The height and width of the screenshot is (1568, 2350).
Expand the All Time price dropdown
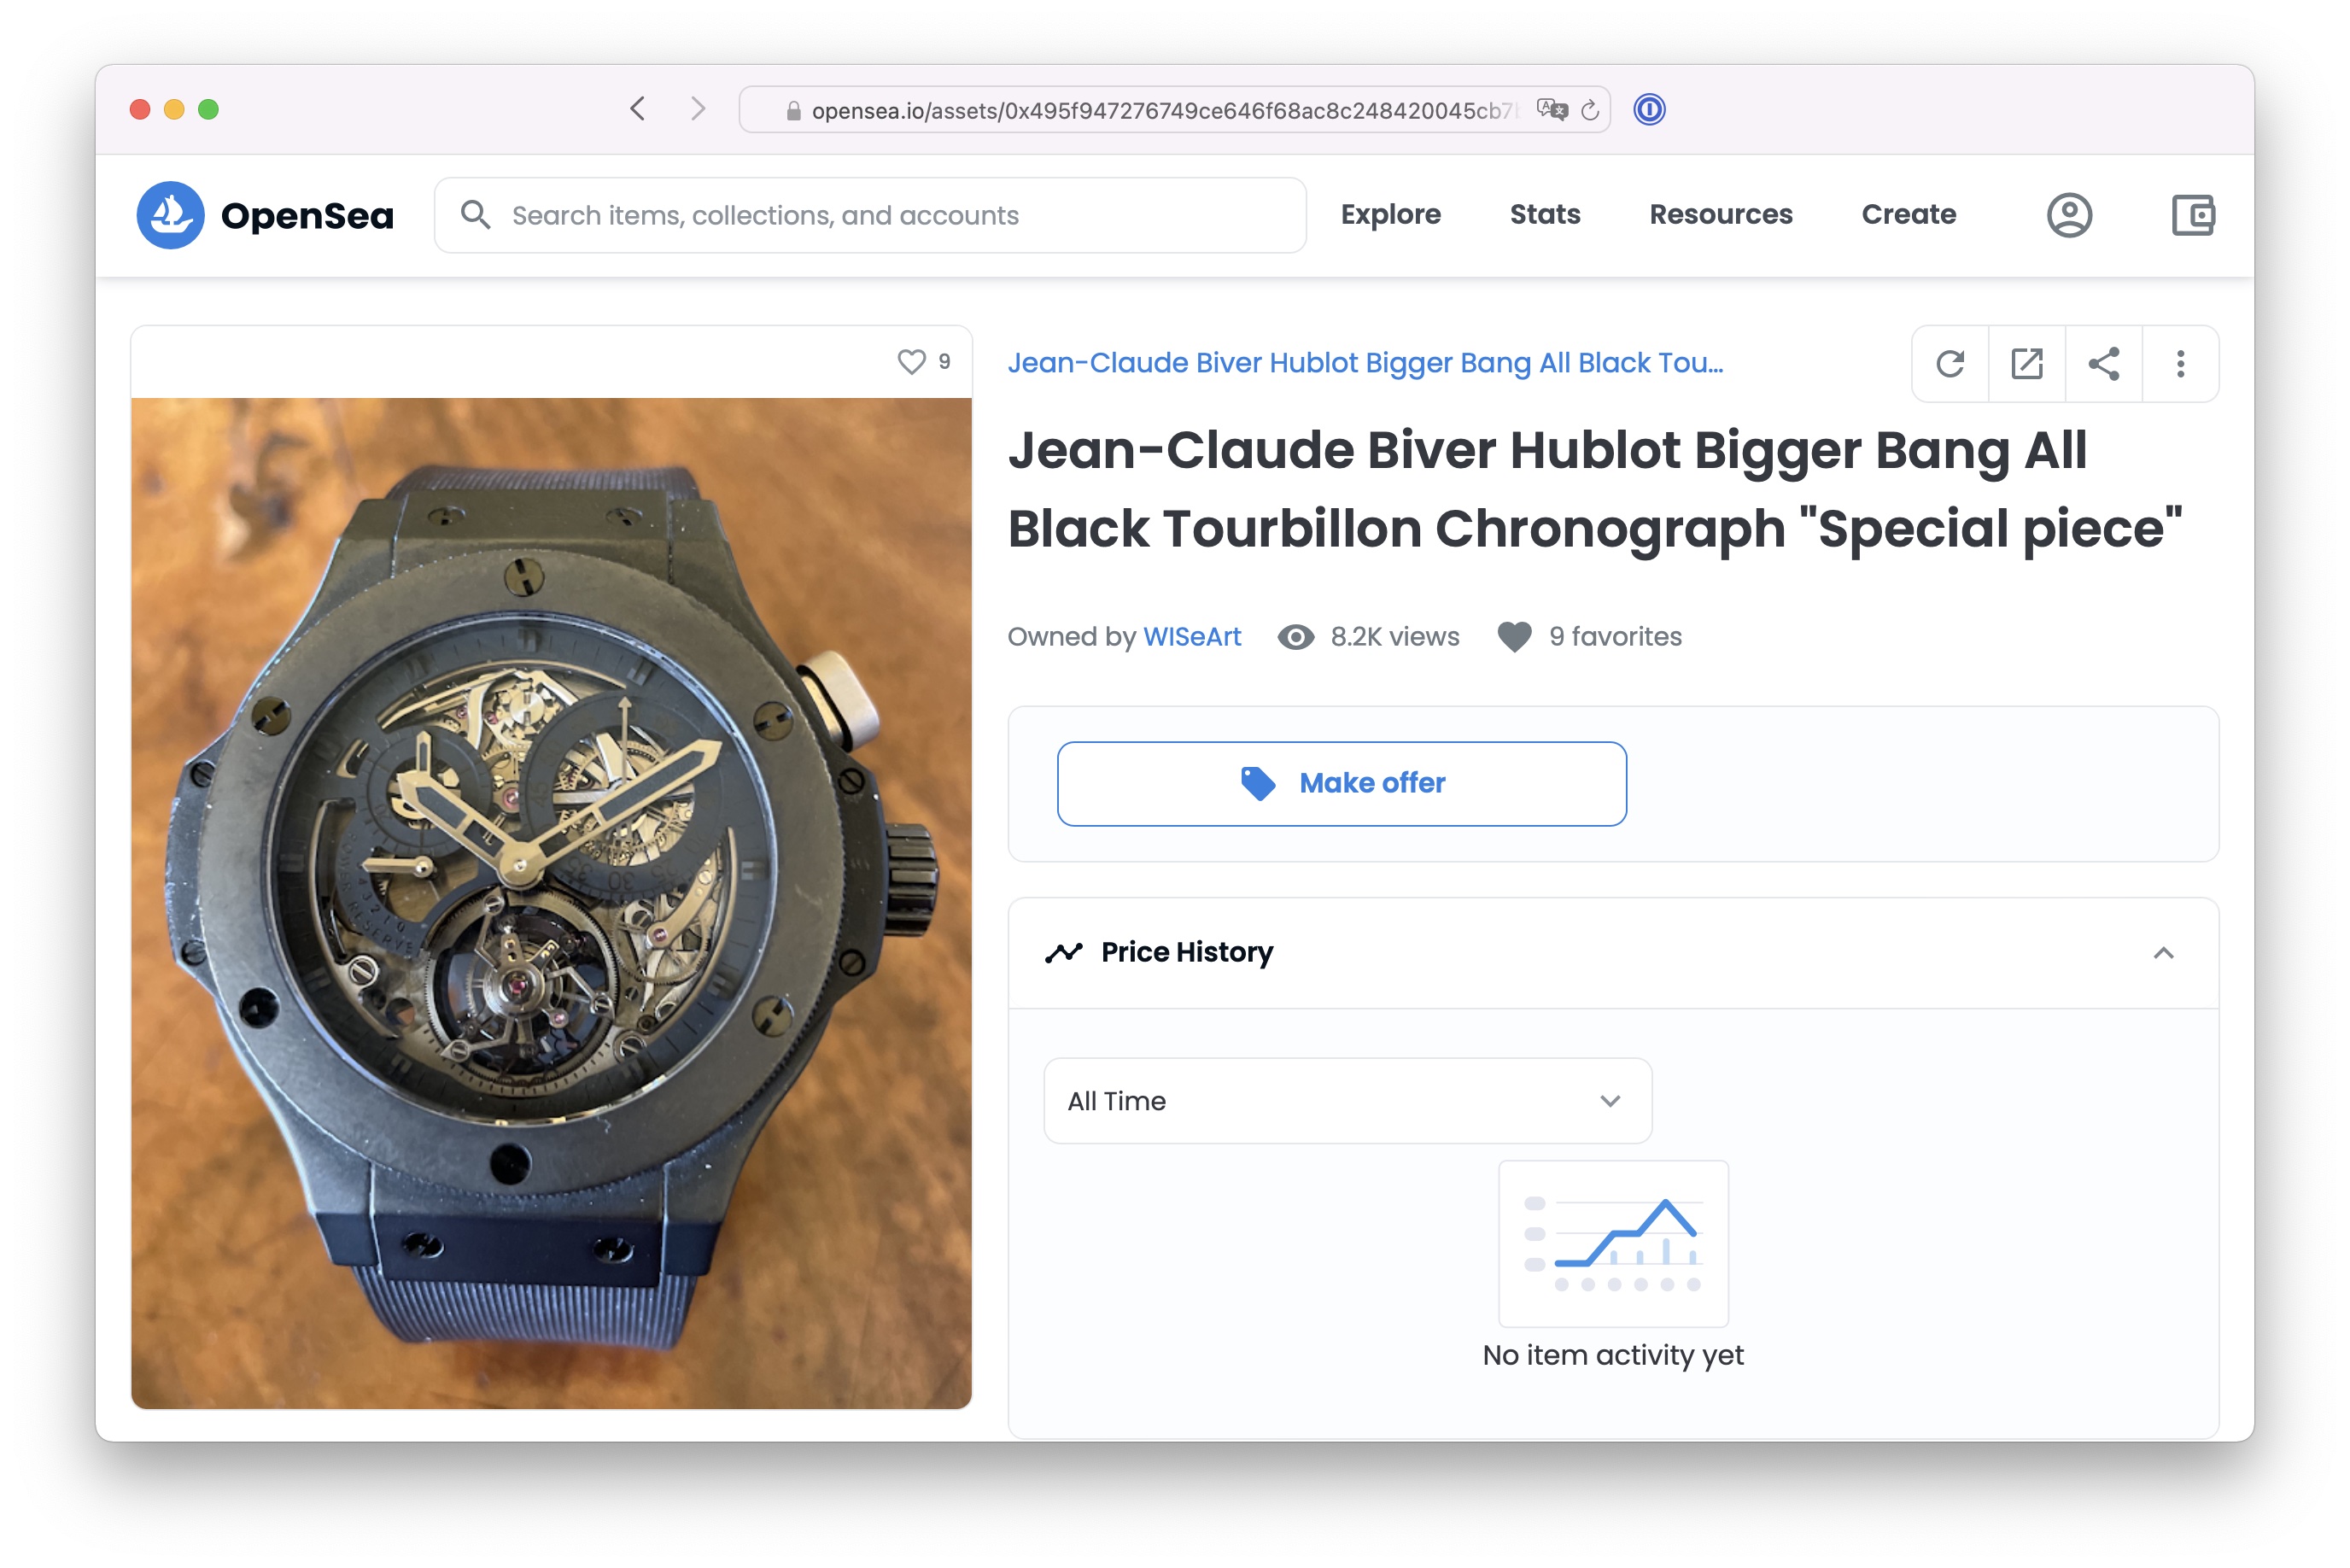(x=1341, y=1101)
